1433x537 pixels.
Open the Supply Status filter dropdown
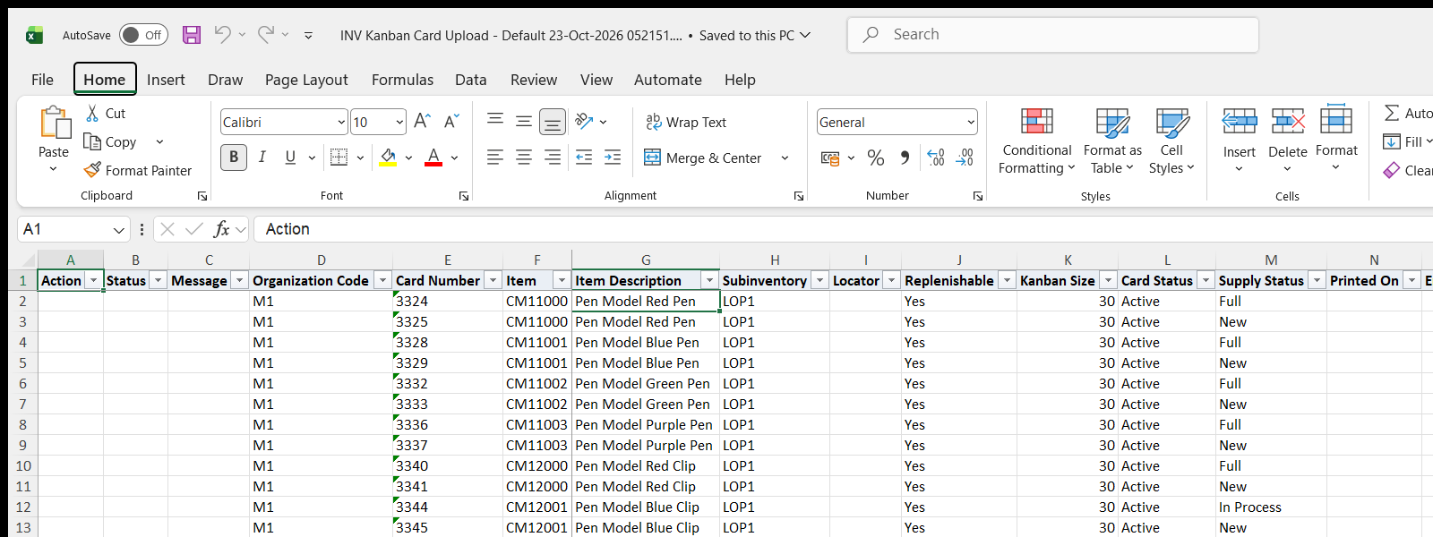click(x=1317, y=280)
